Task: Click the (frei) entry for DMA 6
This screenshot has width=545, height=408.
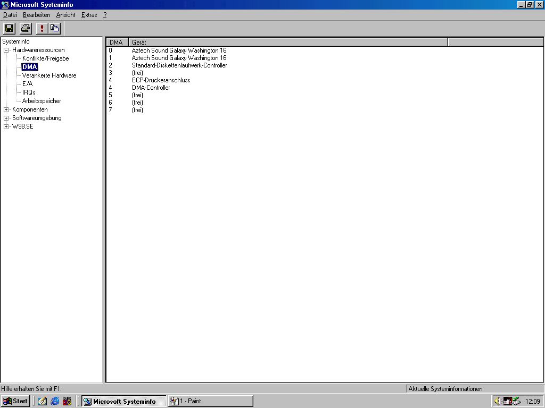Action: (137, 103)
